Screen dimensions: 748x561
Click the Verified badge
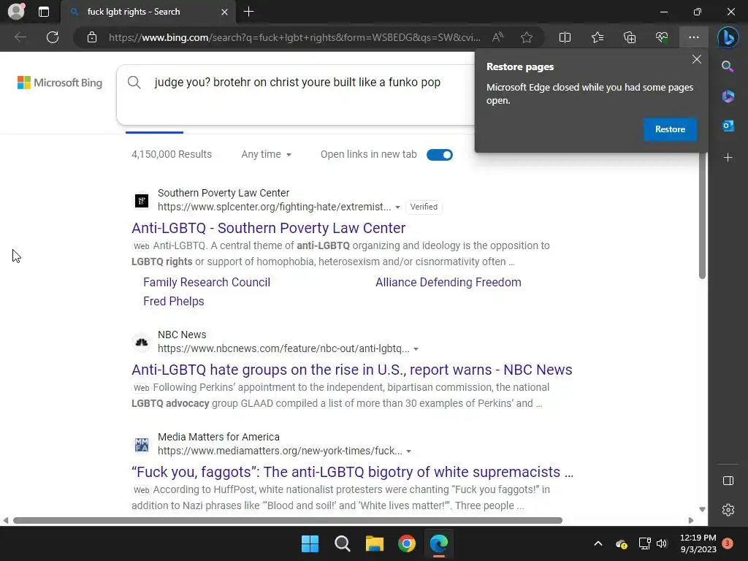click(x=424, y=207)
